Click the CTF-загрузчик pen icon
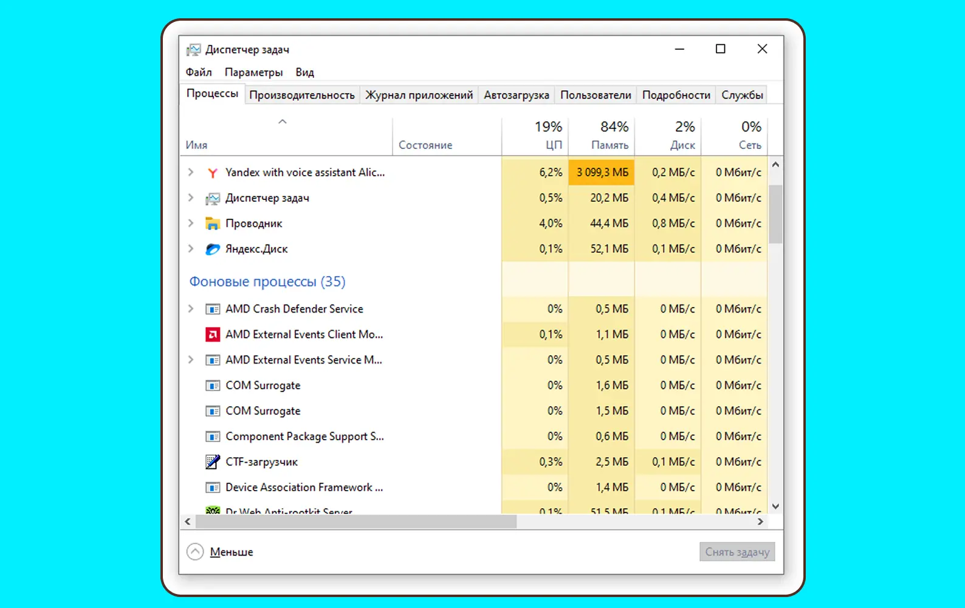Viewport: 965px width, 608px height. (212, 462)
